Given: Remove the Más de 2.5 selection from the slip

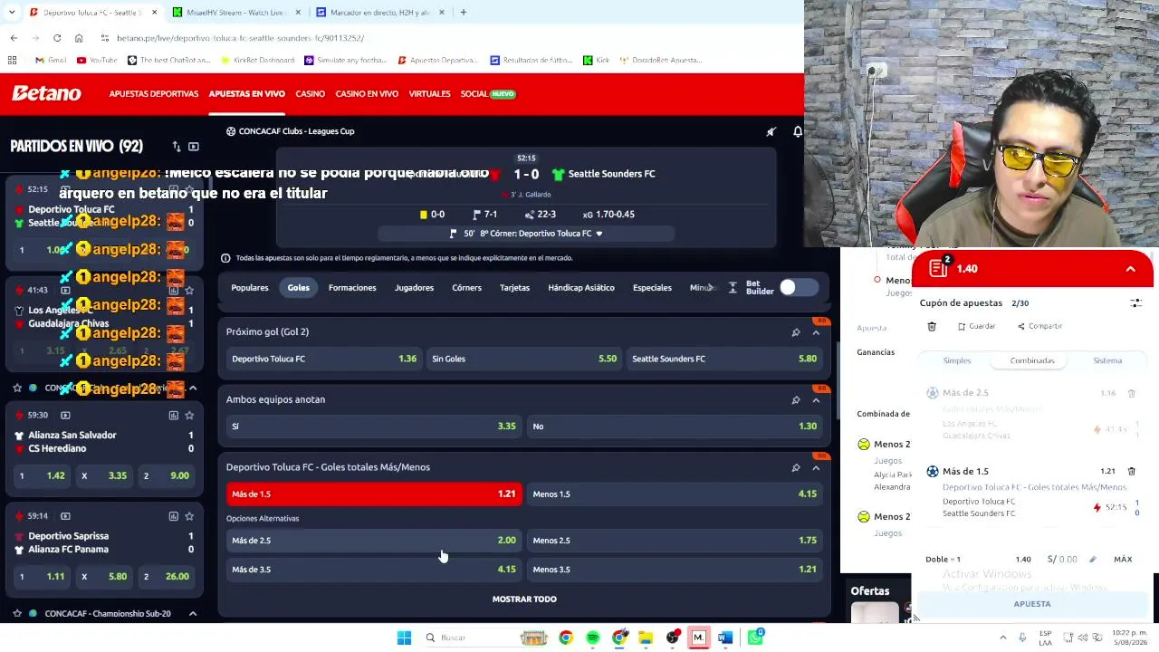Looking at the screenshot, I should [x=1131, y=393].
